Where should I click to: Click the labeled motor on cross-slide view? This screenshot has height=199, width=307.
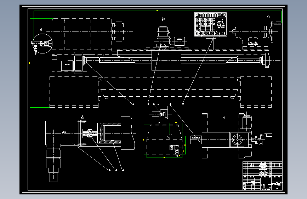click(196, 140)
